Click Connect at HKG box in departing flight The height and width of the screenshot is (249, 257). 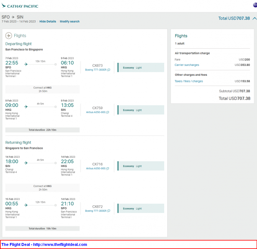[x=43, y=89]
